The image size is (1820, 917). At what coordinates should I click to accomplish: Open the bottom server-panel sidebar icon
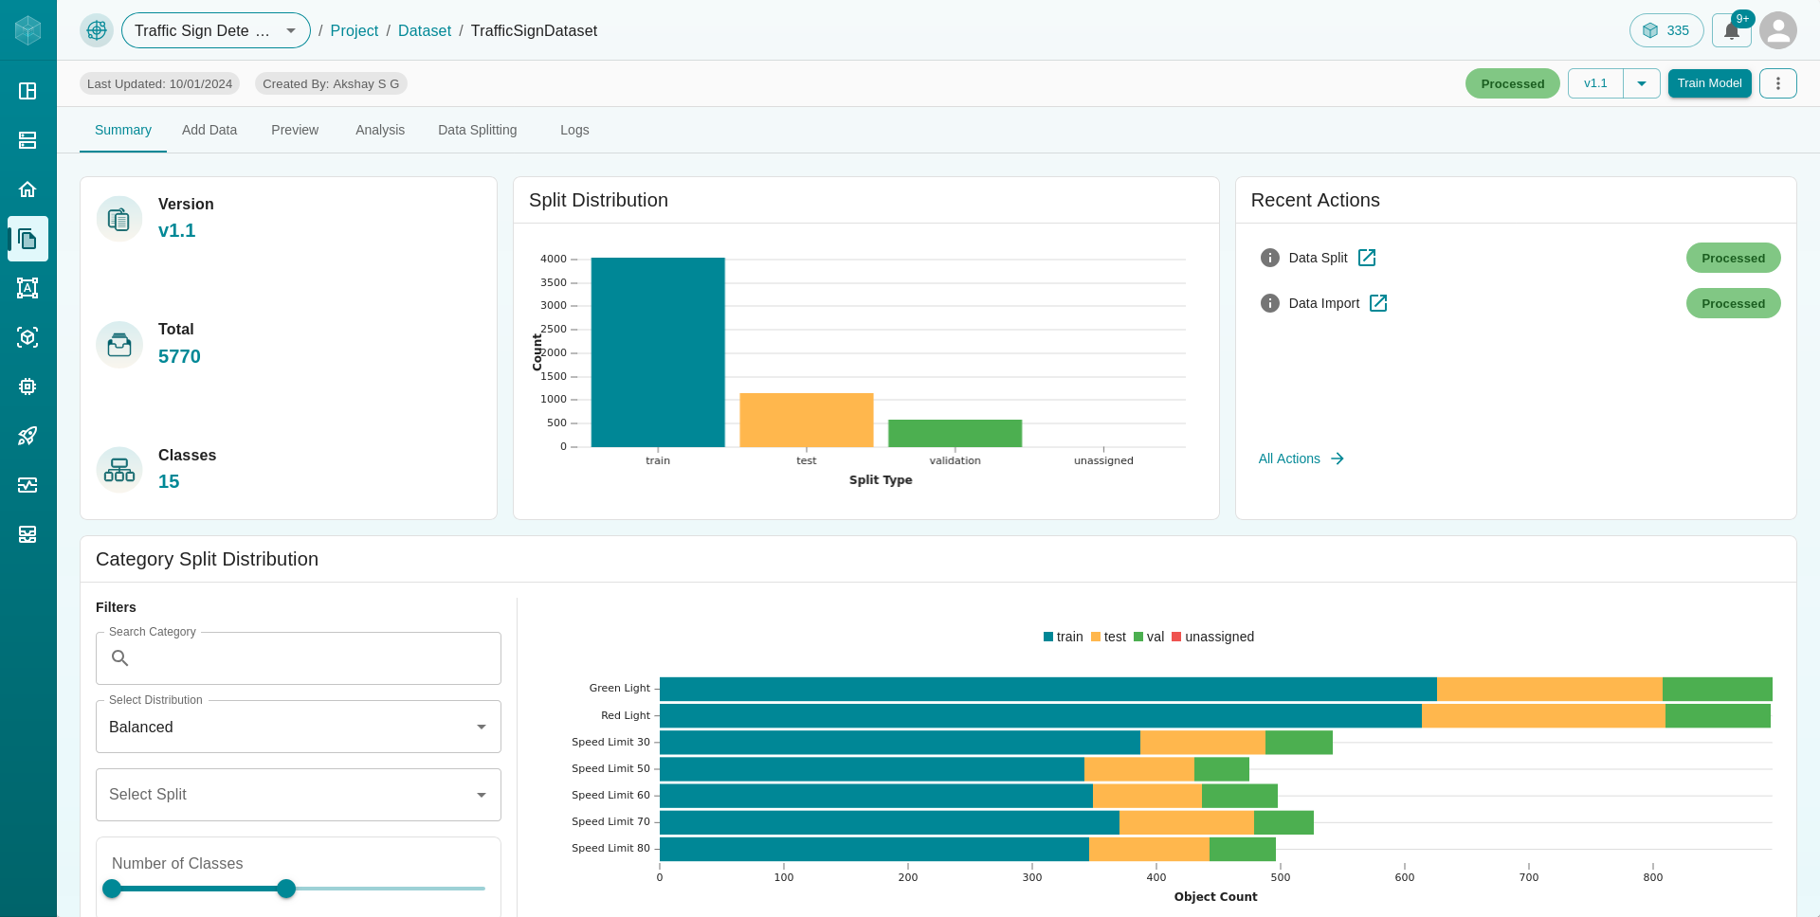coord(27,534)
